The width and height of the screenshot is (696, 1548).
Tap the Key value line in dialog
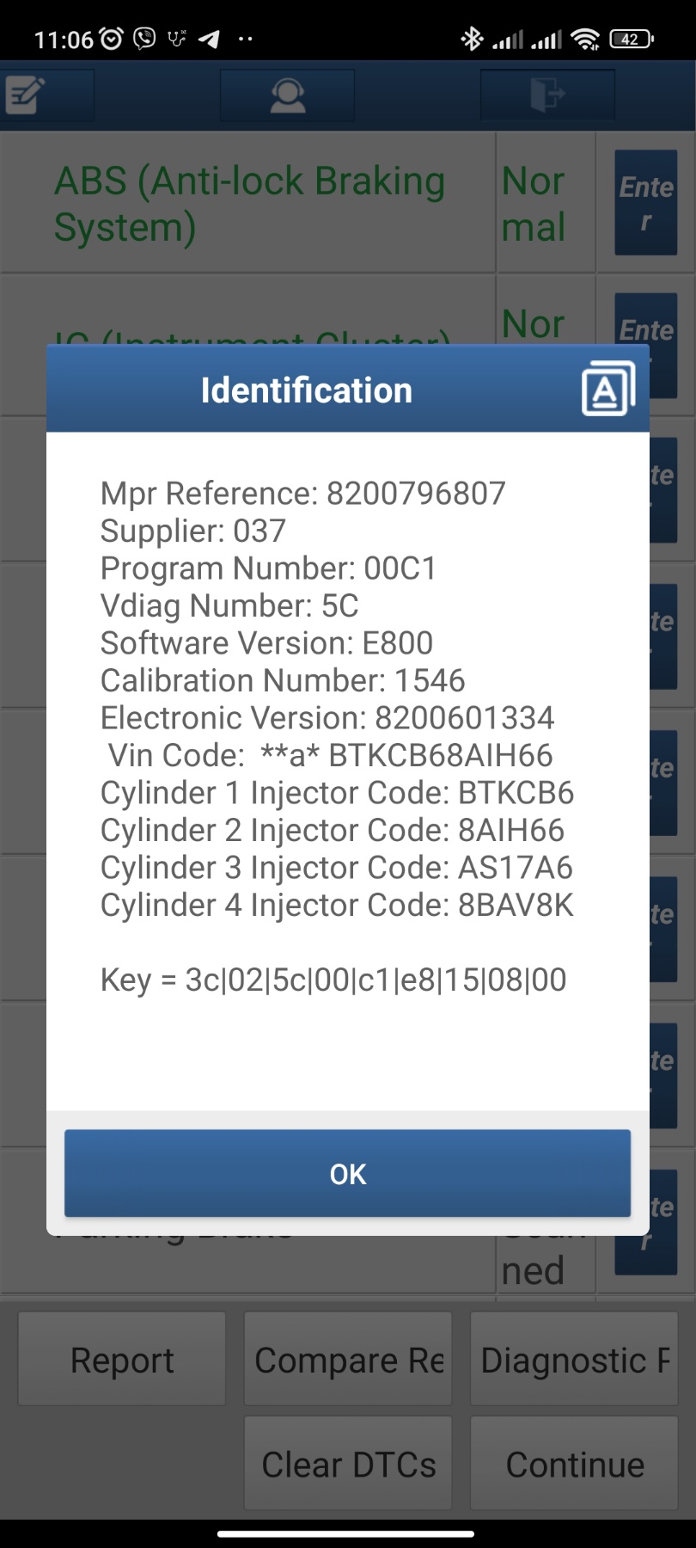coord(333,980)
